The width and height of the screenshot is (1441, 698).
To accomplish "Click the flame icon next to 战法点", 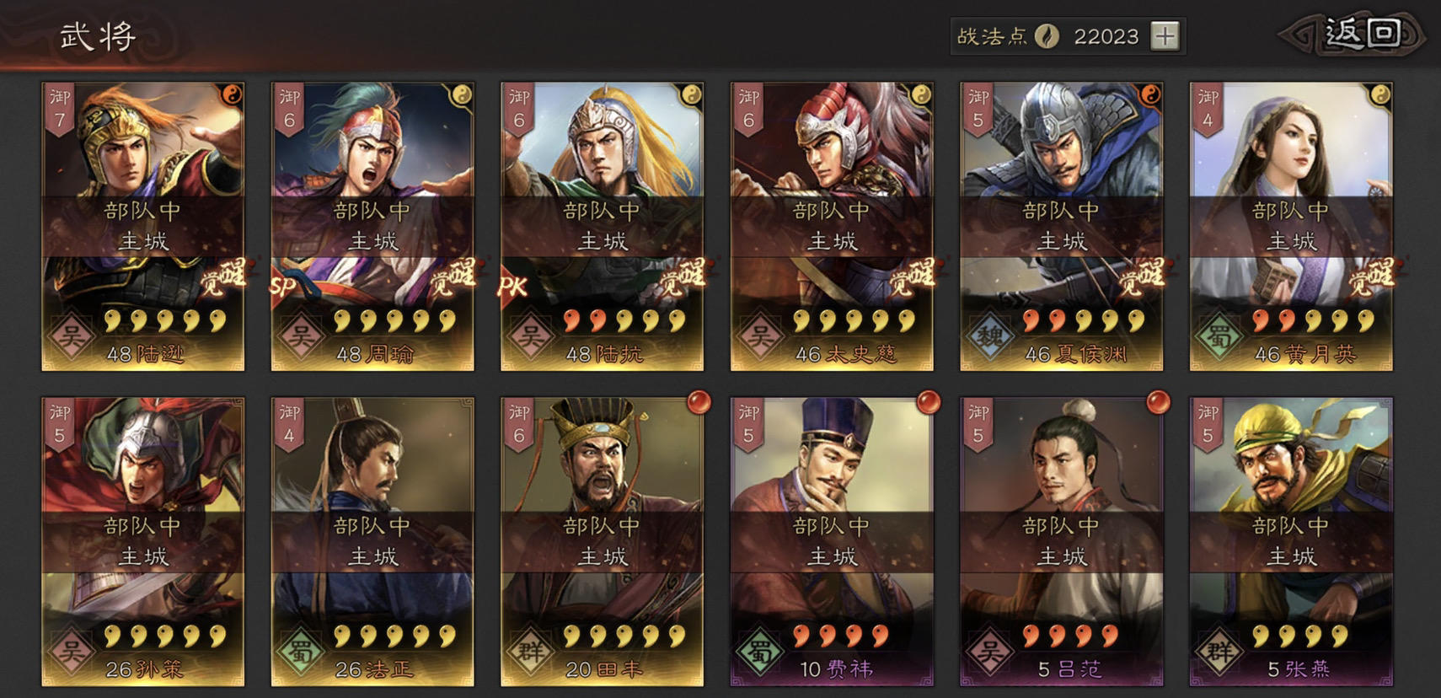I will click(x=1047, y=36).
